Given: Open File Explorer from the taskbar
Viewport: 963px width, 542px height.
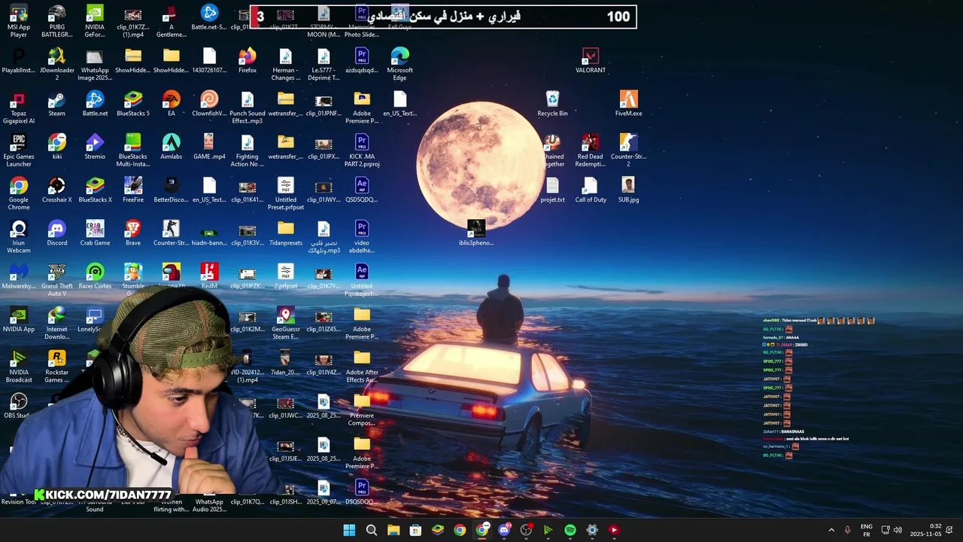Looking at the screenshot, I should 393,530.
